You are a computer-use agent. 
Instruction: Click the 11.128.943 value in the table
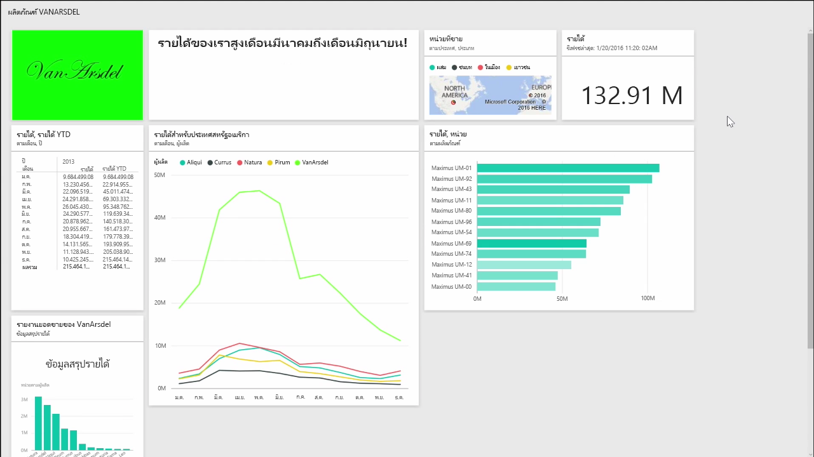coord(78,252)
